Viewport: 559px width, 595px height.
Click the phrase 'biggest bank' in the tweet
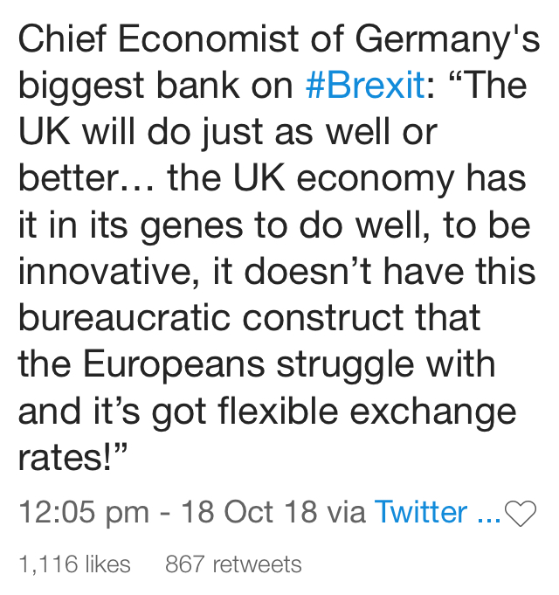pyautogui.click(x=129, y=86)
